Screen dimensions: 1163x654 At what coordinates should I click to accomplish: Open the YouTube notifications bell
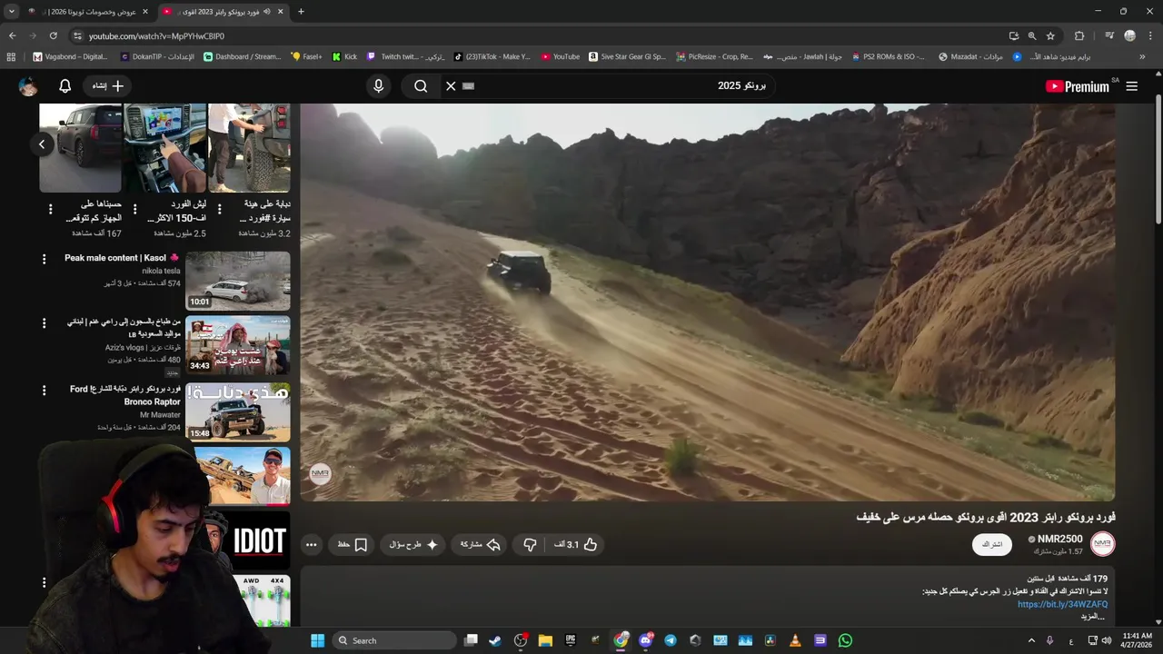(65, 86)
